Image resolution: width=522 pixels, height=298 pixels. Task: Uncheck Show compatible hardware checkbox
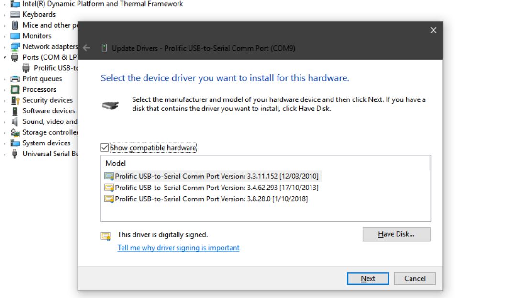(105, 148)
